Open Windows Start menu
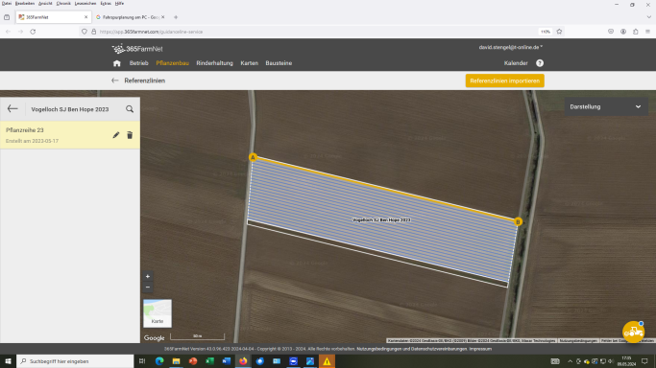Image resolution: width=656 pixels, height=368 pixels. pyautogui.click(x=8, y=361)
